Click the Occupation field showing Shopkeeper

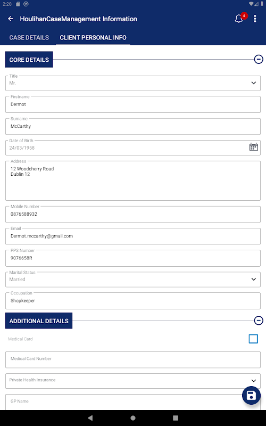[x=133, y=301]
